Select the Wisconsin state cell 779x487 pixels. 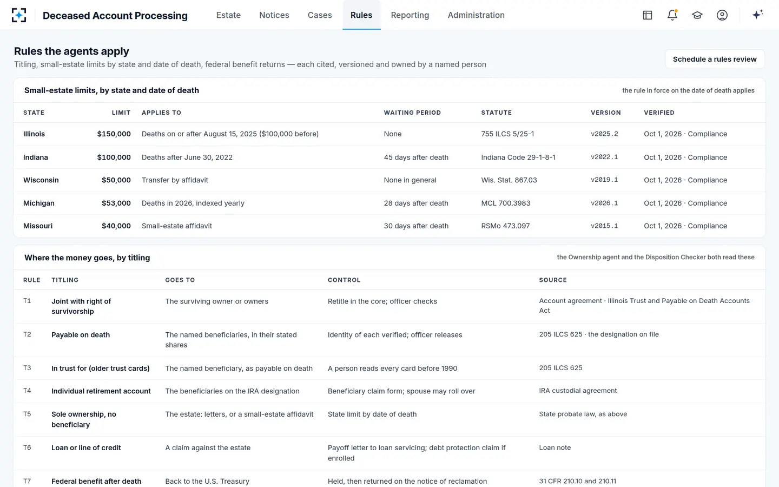pos(41,180)
